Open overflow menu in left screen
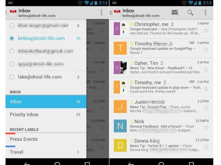This screenshot has width=221, height=165. tap(101, 12)
